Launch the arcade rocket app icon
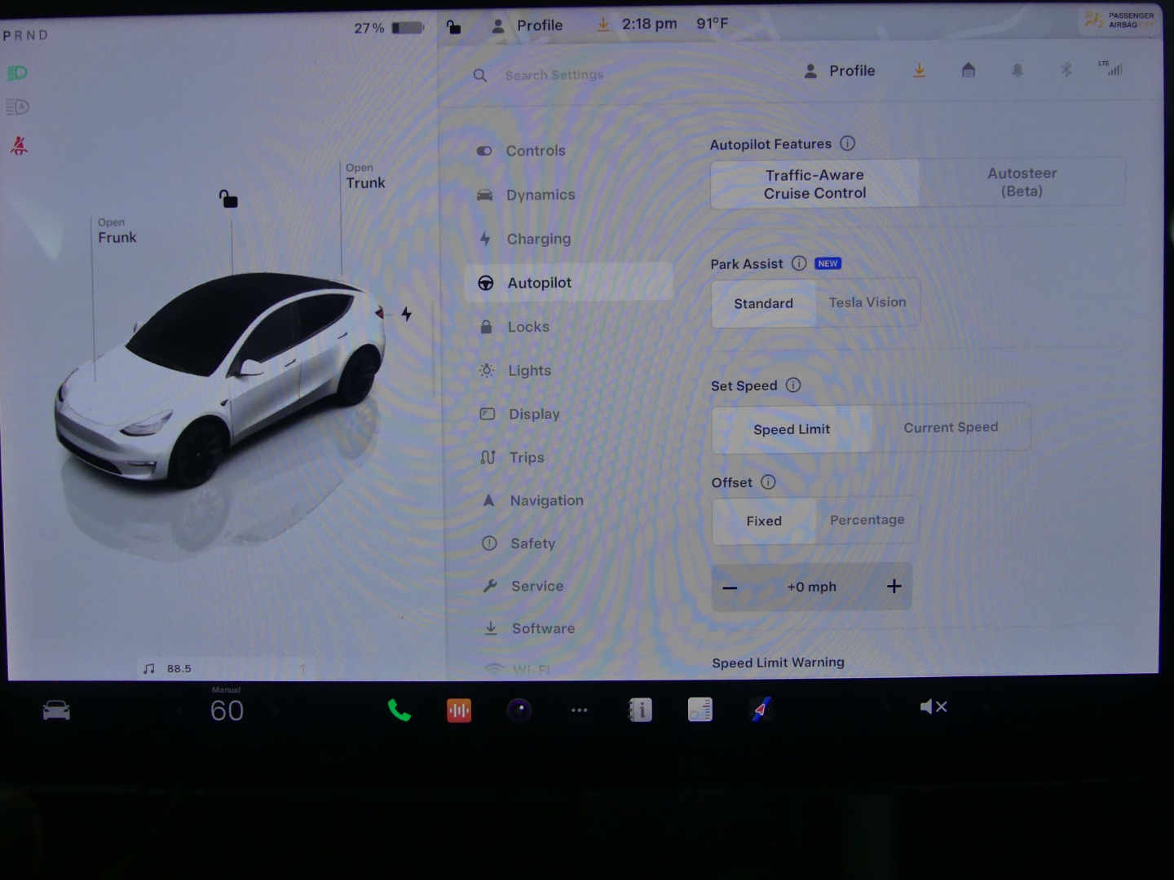 tap(761, 710)
